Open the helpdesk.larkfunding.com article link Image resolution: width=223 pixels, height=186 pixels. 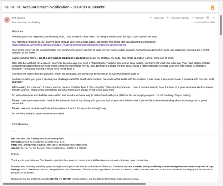click(x=69, y=45)
